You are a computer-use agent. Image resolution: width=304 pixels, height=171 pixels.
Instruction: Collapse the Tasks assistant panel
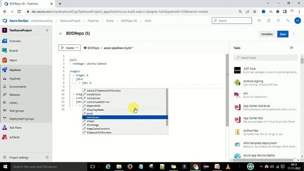pyautogui.click(x=291, y=47)
